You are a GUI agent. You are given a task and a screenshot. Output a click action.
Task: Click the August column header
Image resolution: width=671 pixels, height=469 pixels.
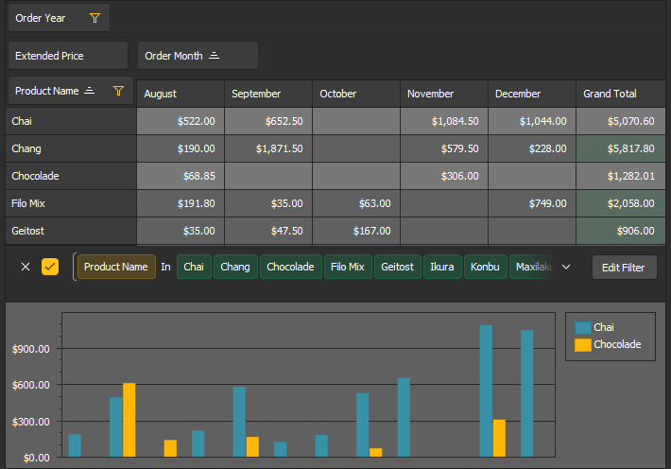[181, 94]
